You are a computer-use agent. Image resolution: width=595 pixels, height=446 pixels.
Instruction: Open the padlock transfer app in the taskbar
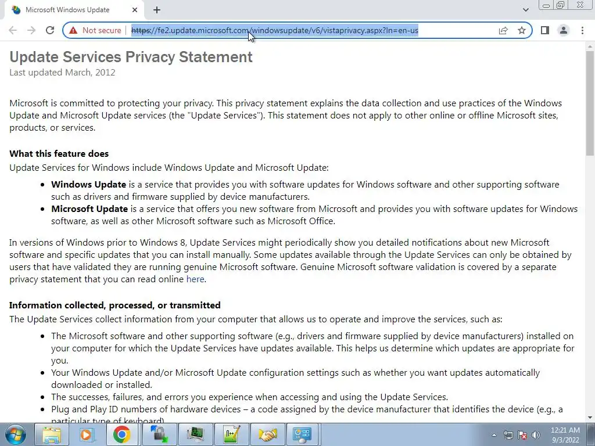(x=159, y=435)
